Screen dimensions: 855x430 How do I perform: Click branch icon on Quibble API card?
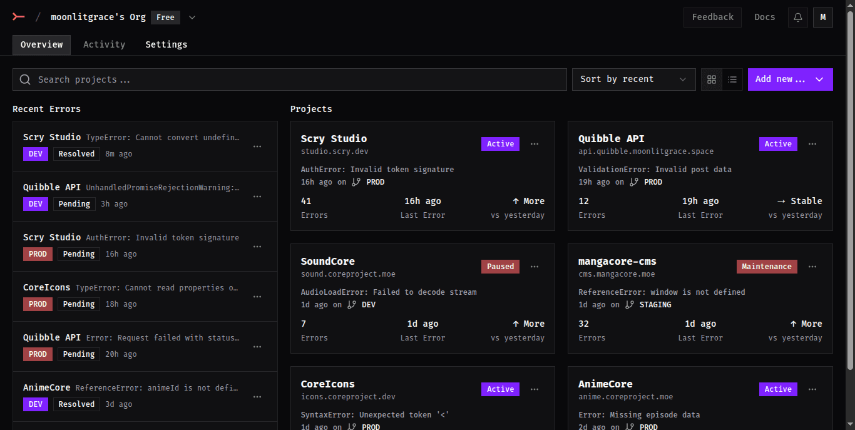pos(634,182)
